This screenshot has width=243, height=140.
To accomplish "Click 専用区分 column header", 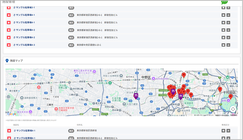I will 225,125.
